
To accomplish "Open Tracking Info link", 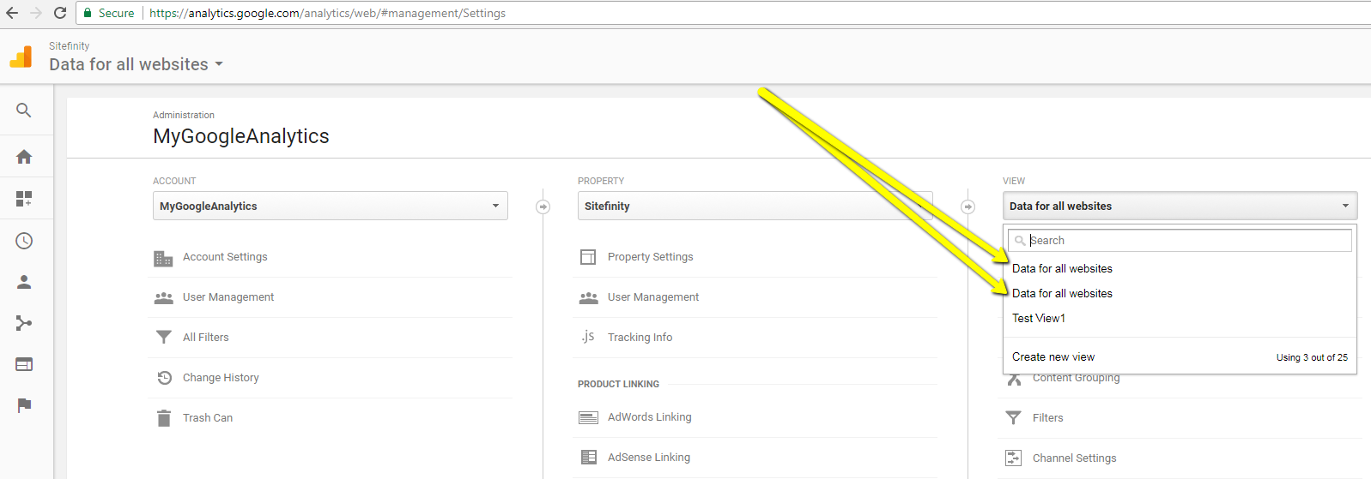I will (x=640, y=338).
